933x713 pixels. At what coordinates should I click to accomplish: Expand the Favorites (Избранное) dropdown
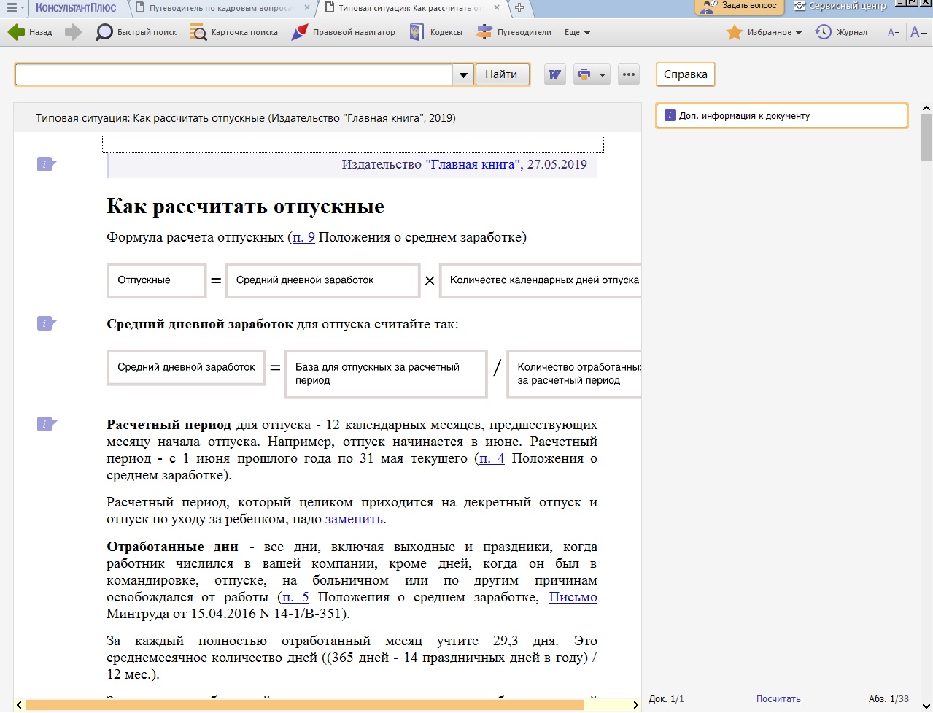799,33
